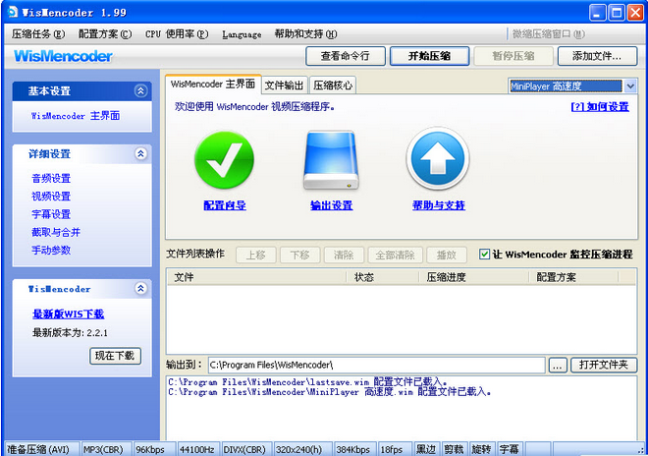Click the 18fps status bar entry
Screen dimensions: 648x456
(x=396, y=449)
